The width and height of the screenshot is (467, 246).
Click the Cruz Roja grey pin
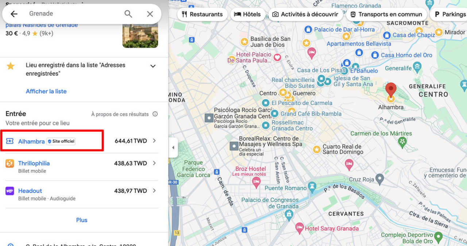380,179
